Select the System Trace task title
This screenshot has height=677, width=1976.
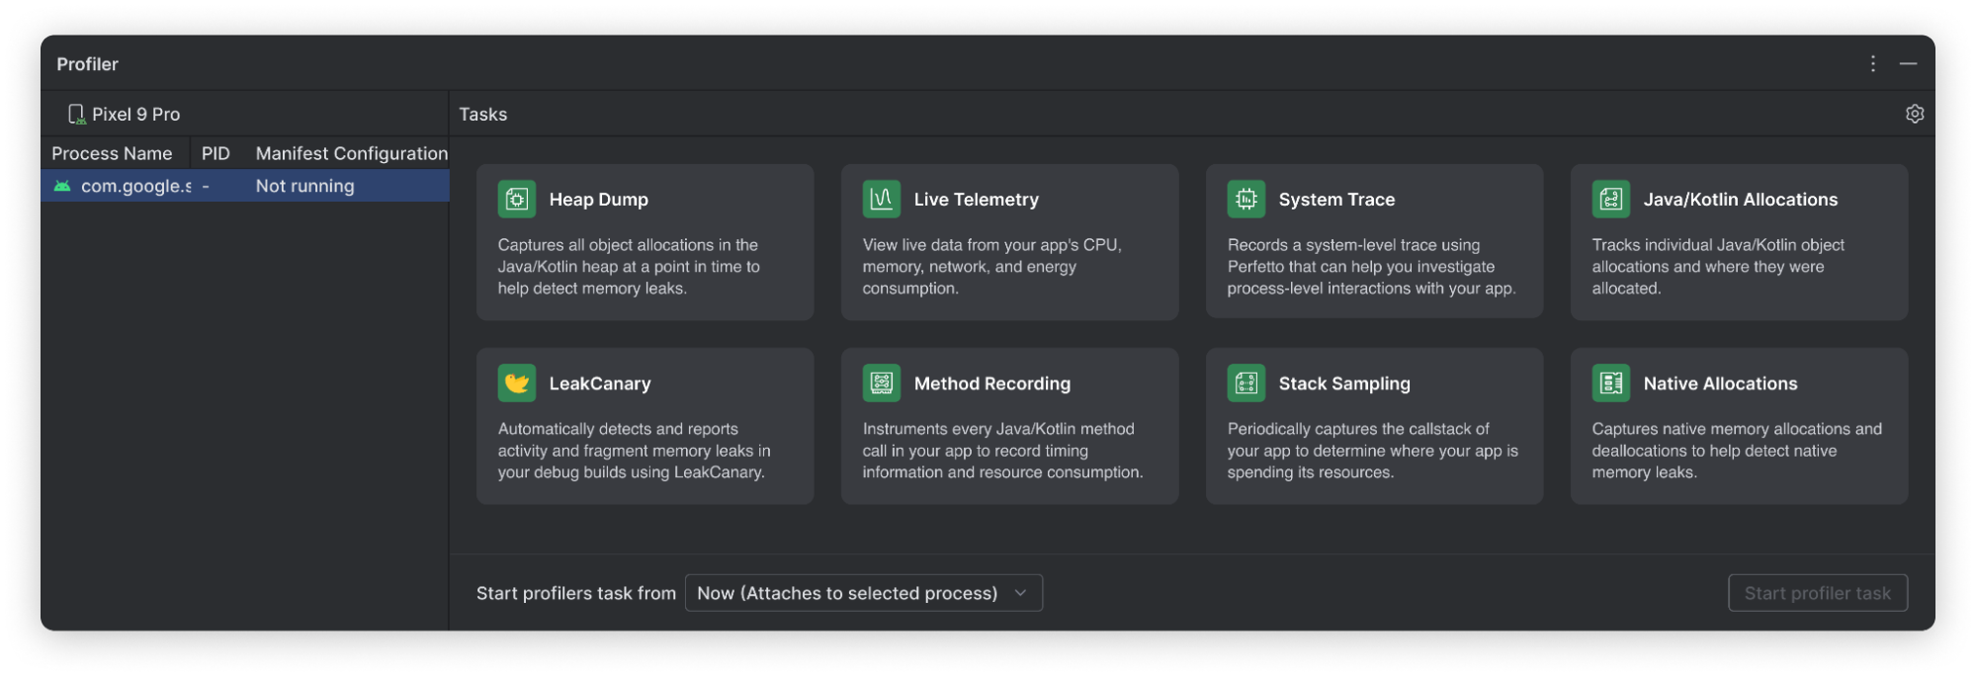pos(1336,200)
